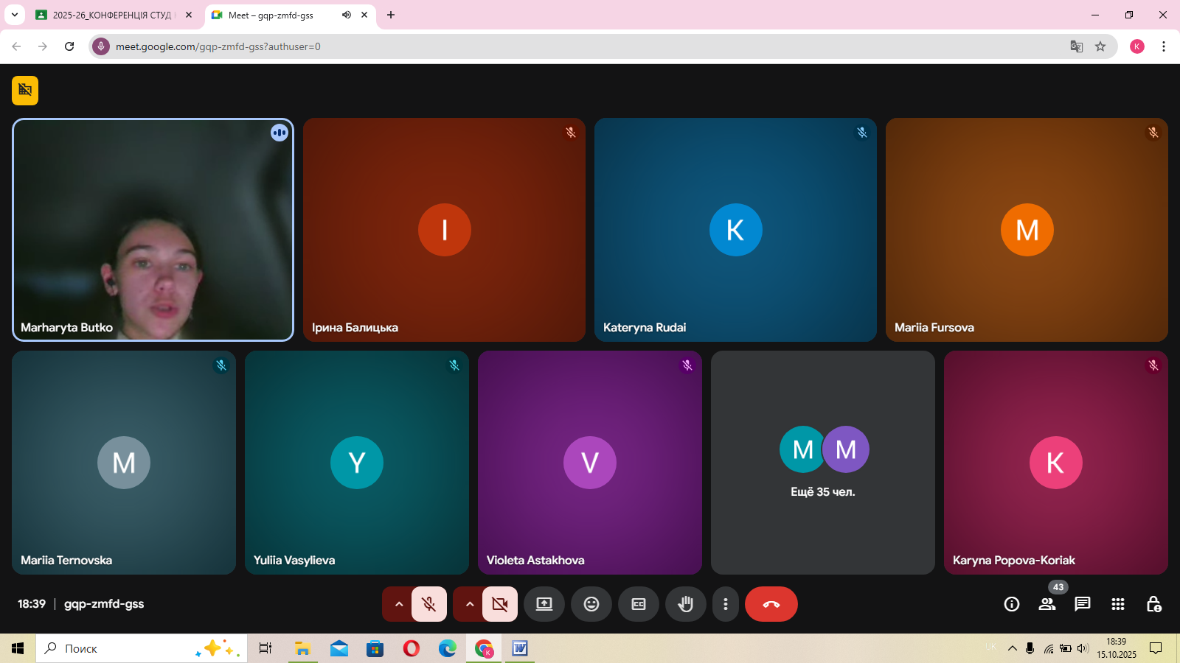Switch to the 2025-26 КОНФЕРЕНЦІЯ СТУД tab
The width and height of the screenshot is (1180, 663).
(x=112, y=15)
